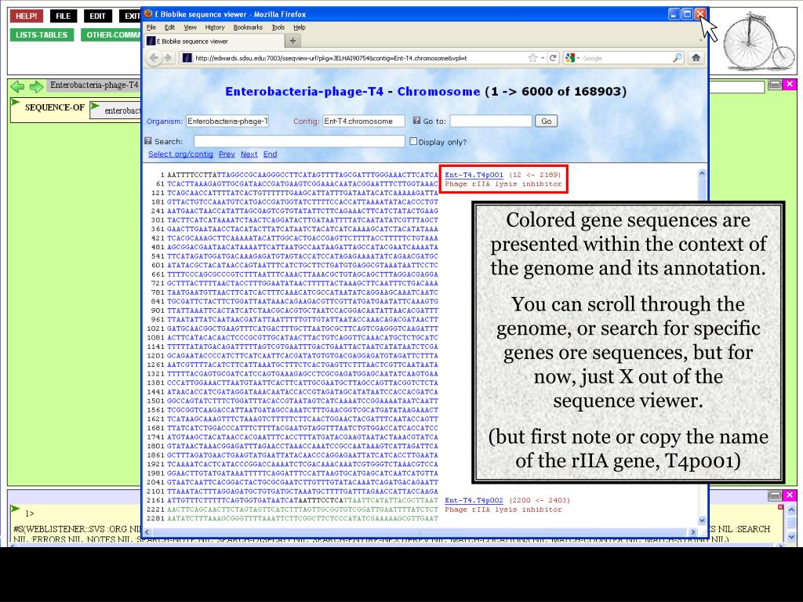Click the minimize icon on the workspace pane

(775, 84)
